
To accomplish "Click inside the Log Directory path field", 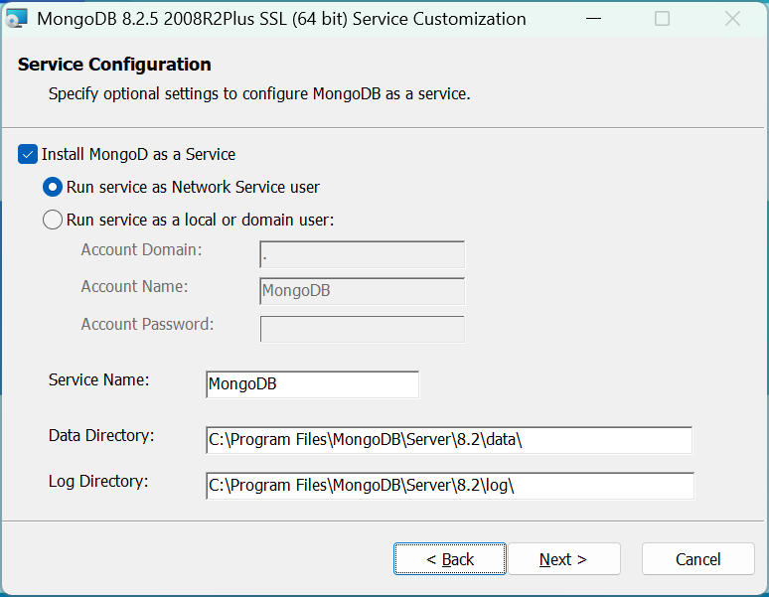I will click(448, 486).
